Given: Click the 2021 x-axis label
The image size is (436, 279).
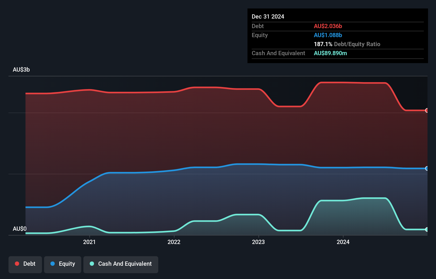Looking at the screenshot, I should click(x=89, y=242).
